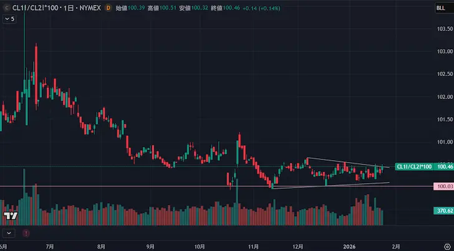Click the orange D data-delay badge
The height and width of the screenshot is (251, 454).
pyautogui.click(x=109, y=8)
